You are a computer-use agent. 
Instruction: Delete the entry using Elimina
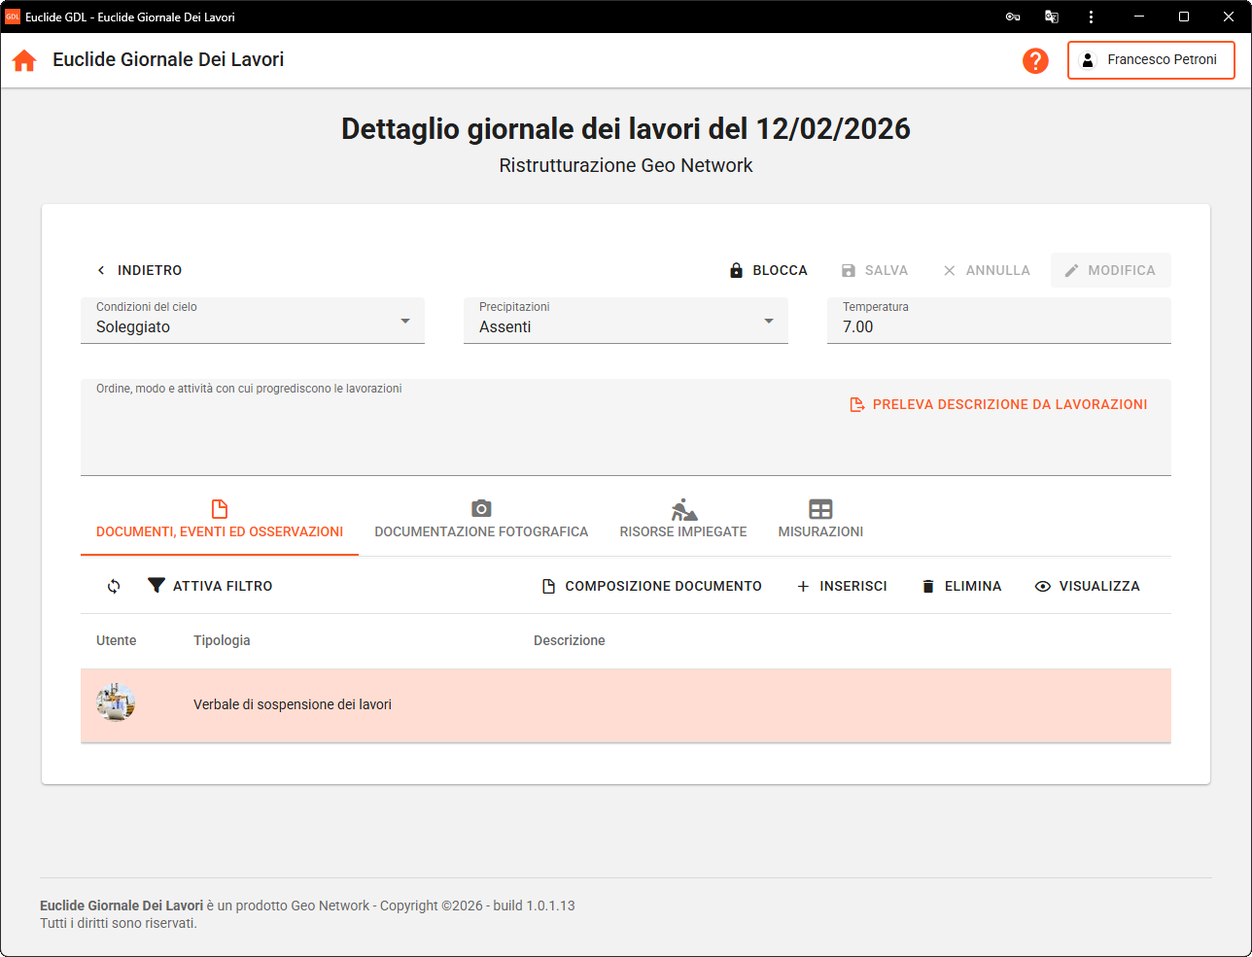point(961,586)
